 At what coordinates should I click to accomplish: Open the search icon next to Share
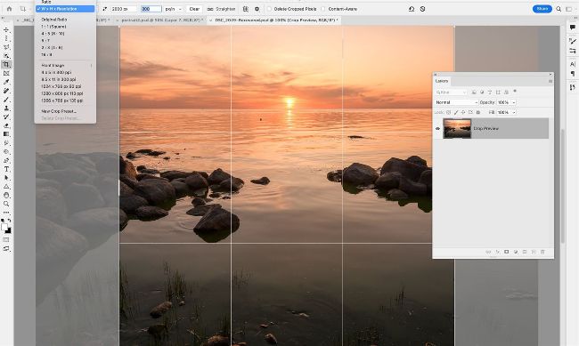[x=559, y=9]
